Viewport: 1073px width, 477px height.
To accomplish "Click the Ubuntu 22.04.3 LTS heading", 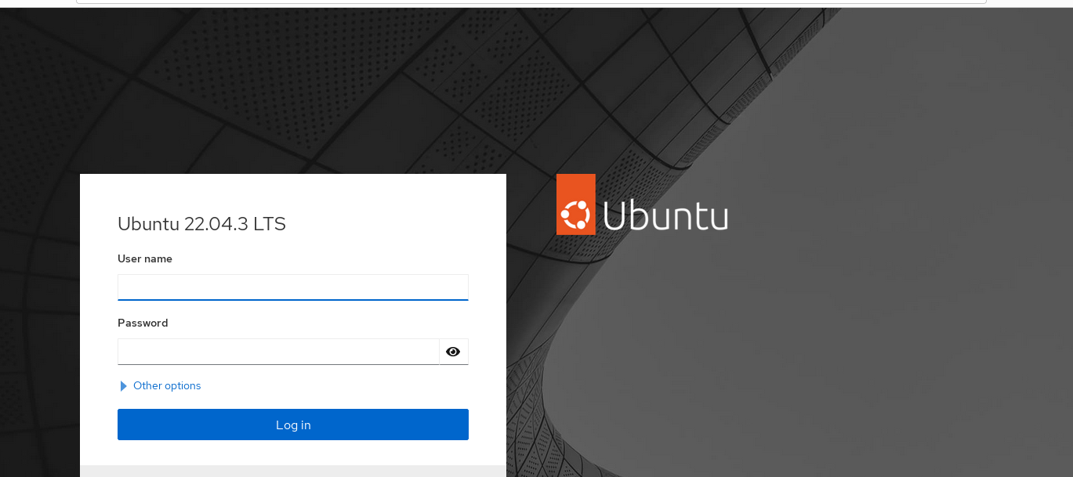I will [x=201, y=224].
